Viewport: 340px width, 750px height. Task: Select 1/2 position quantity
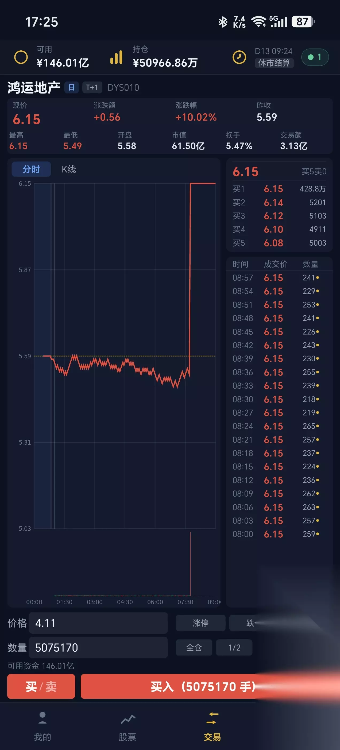(234, 647)
